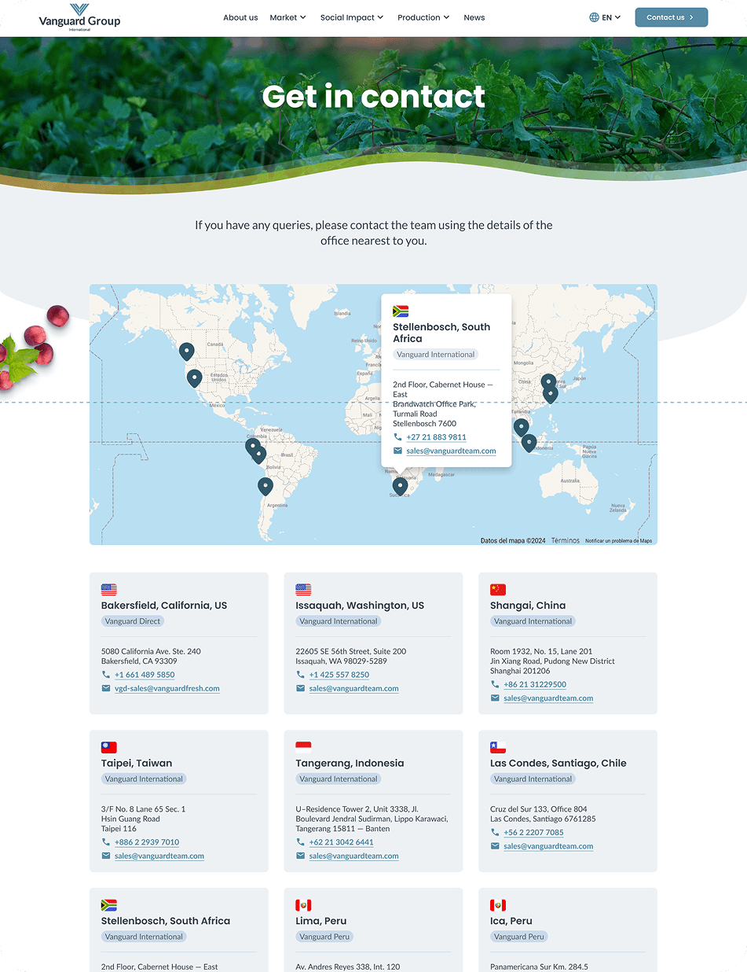This screenshot has height=972, width=747.
Task: Click Issaquah card email address
Action: [353, 689]
